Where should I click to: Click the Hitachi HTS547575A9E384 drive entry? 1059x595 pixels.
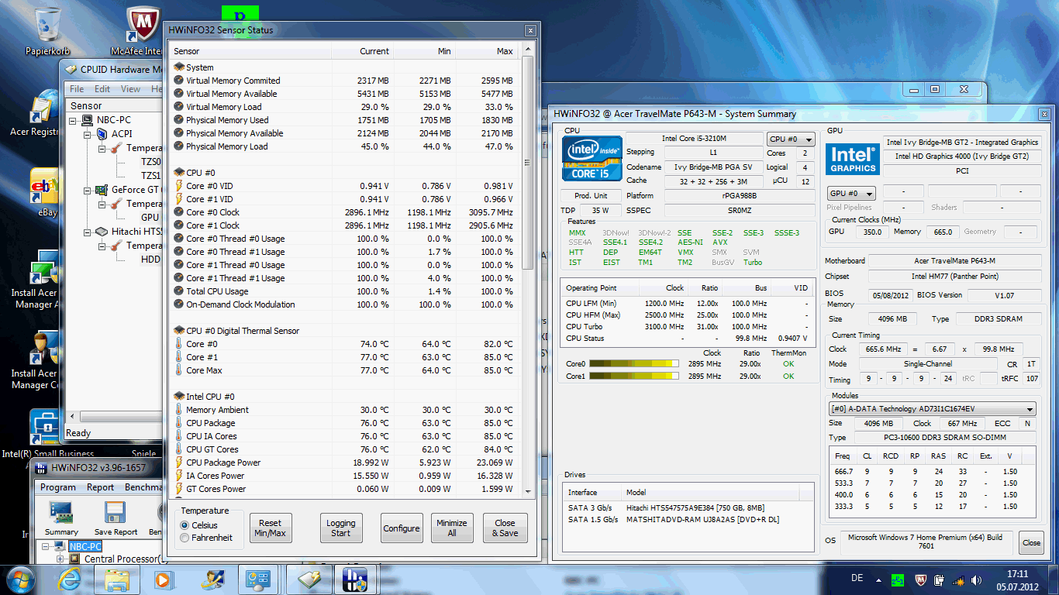pyautogui.click(x=688, y=507)
